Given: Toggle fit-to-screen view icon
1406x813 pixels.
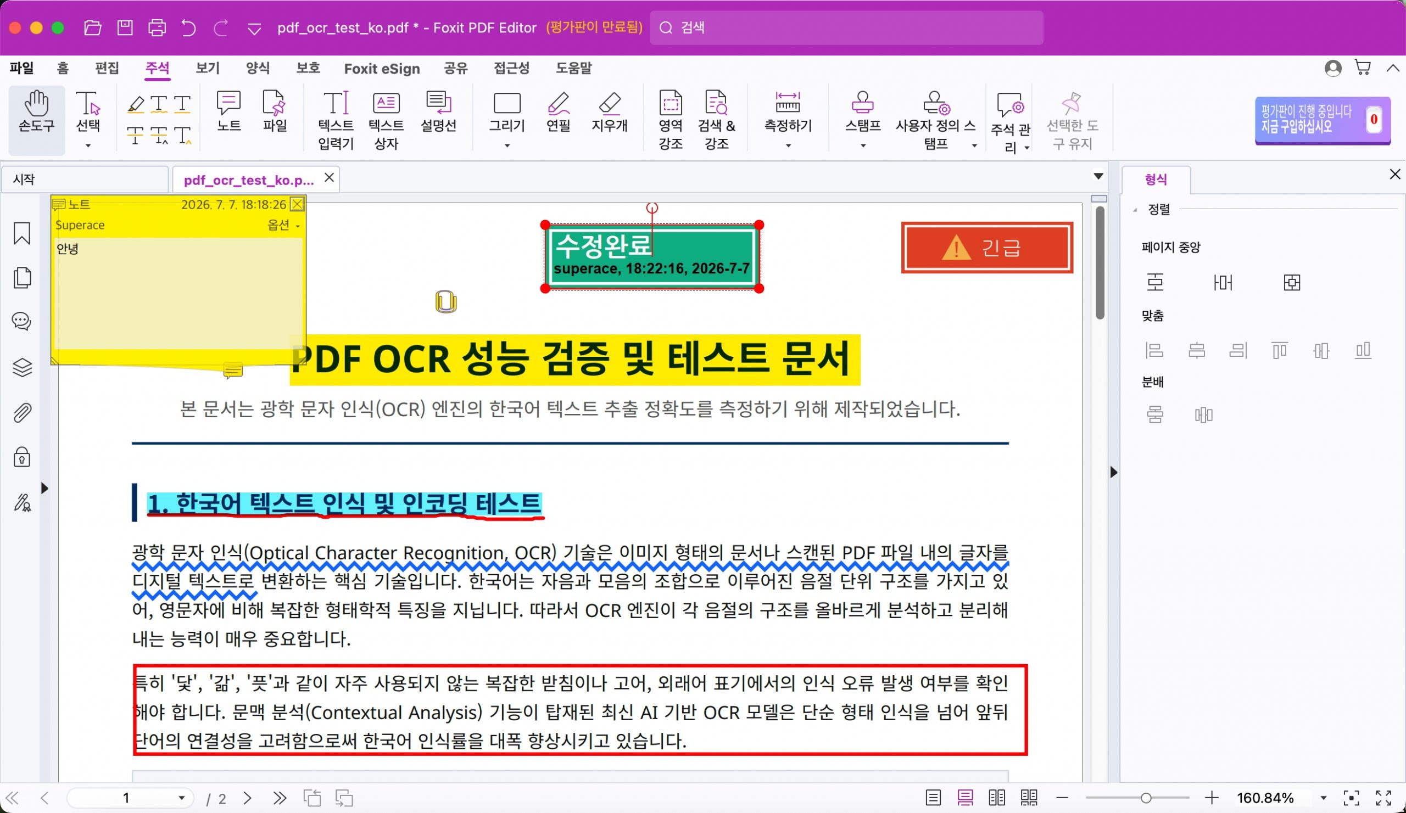Looking at the screenshot, I should click(x=1351, y=798).
